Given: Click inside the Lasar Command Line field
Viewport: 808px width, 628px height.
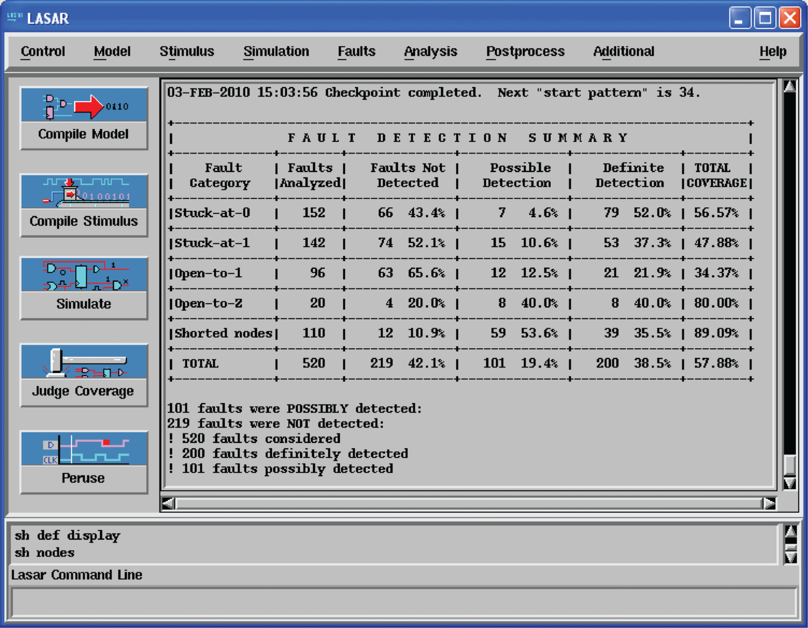Looking at the screenshot, I should point(403,602).
